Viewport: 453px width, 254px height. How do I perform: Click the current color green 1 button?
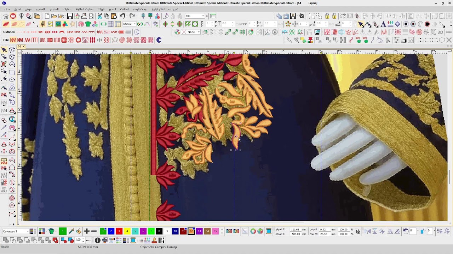click(63, 231)
